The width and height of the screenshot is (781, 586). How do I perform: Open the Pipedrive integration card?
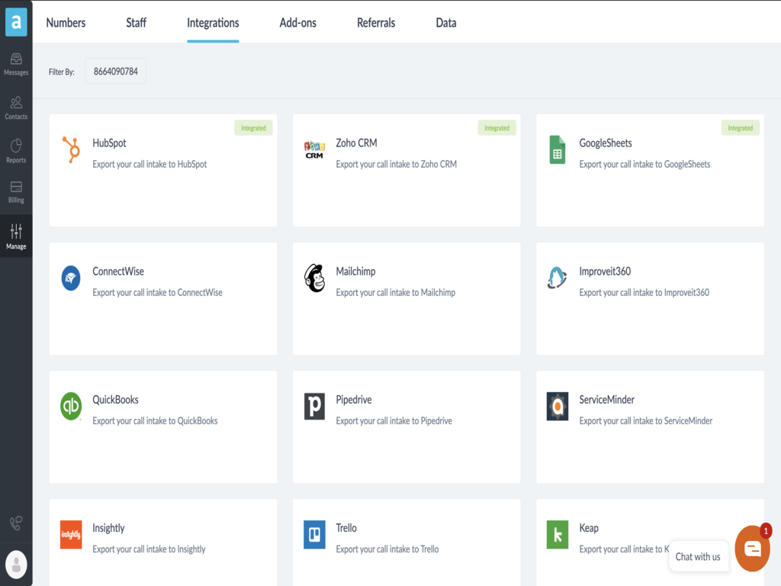click(x=406, y=427)
